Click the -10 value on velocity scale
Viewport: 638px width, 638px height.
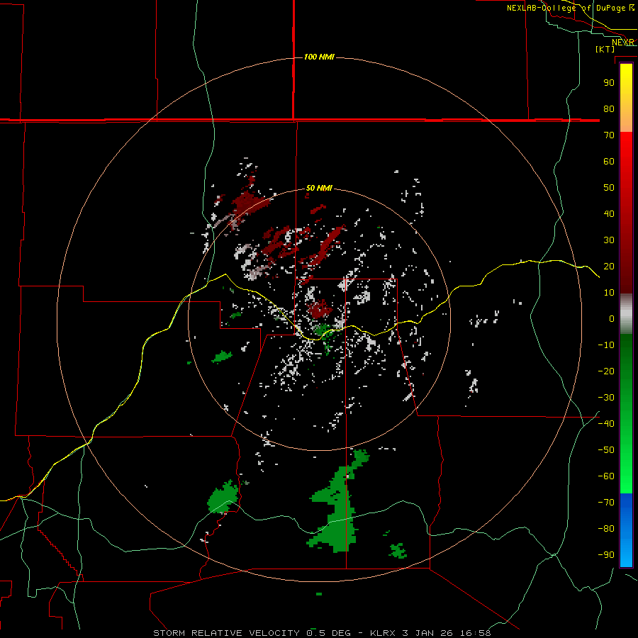click(x=606, y=345)
